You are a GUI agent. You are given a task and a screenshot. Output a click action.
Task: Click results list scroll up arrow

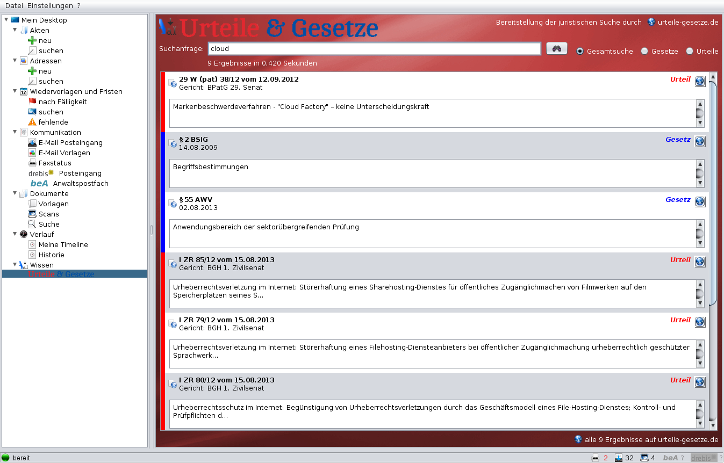point(713,76)
